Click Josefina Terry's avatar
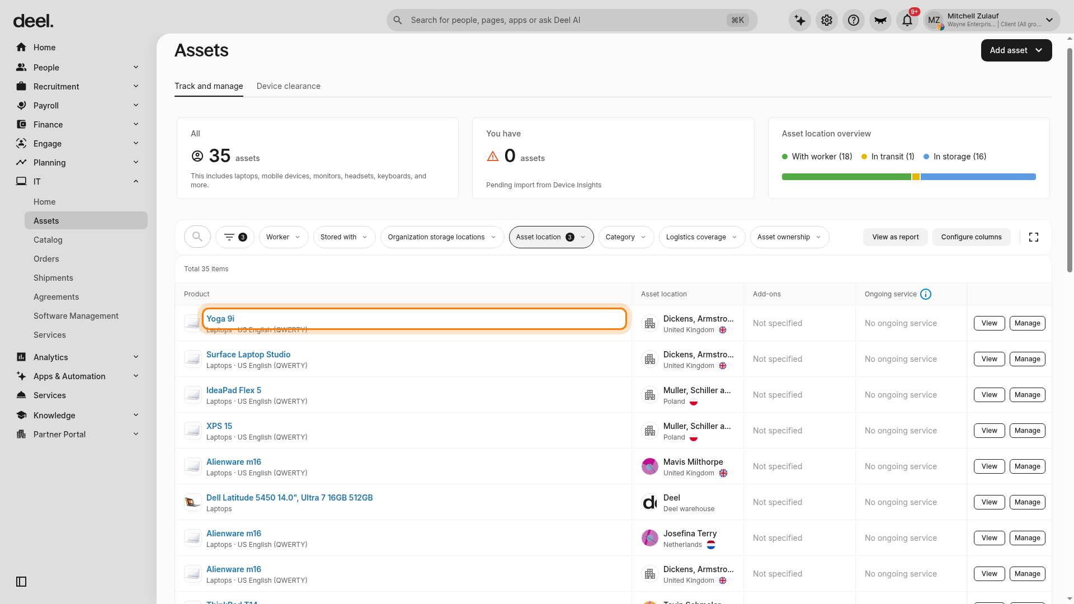Screen dimensions: 1074x604 [650, 538]
